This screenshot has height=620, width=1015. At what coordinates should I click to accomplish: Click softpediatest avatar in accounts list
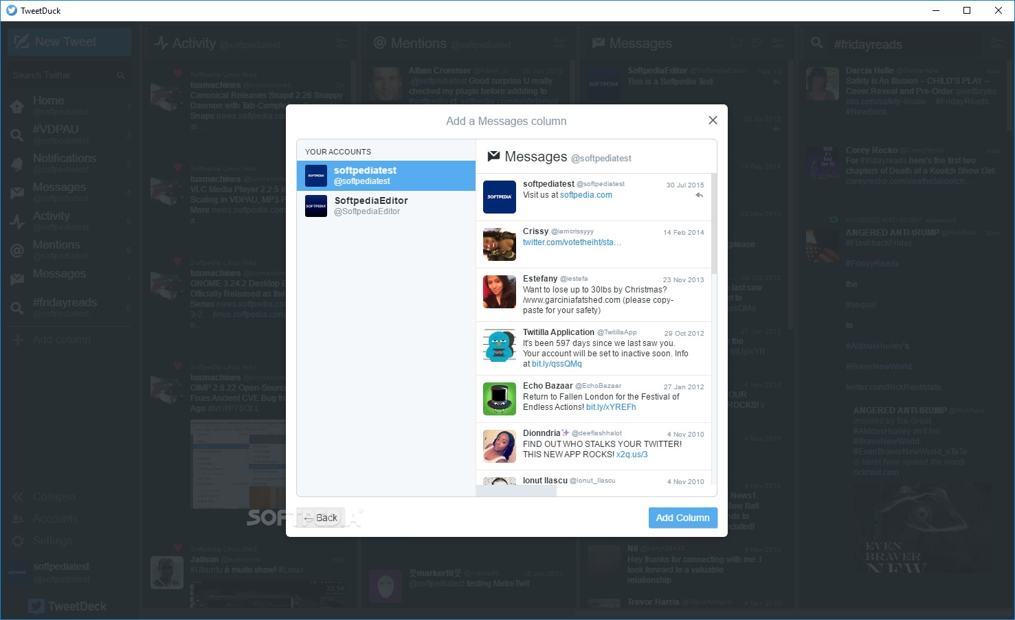[x=316, y=176]
